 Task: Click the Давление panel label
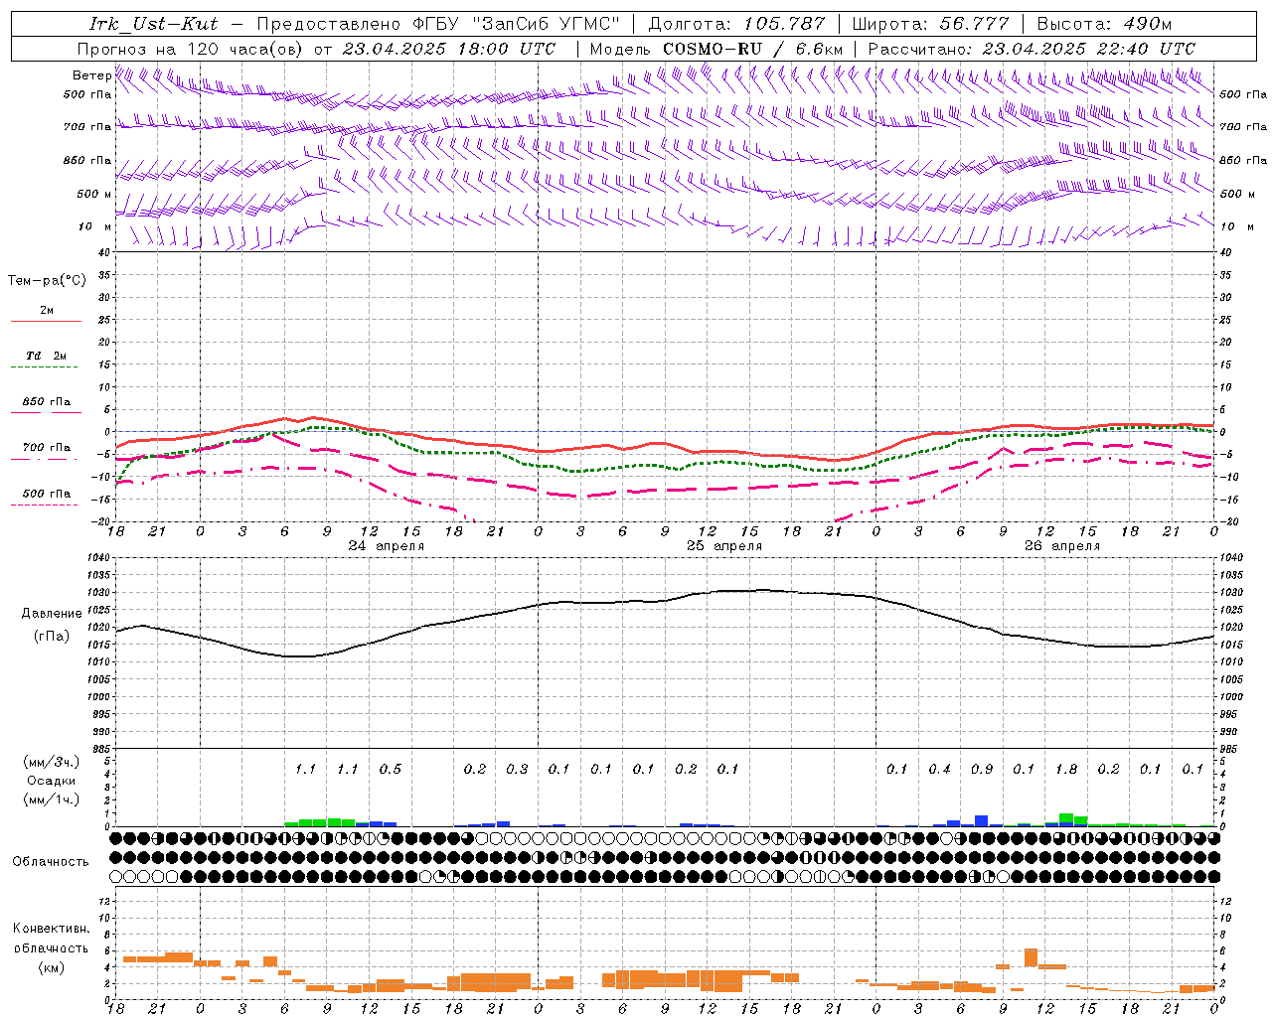point(52,614)
